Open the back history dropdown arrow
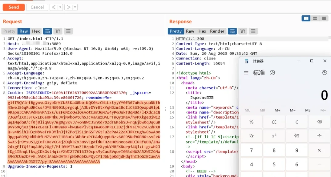Viewport: 331px width, 177px height. 60,7
